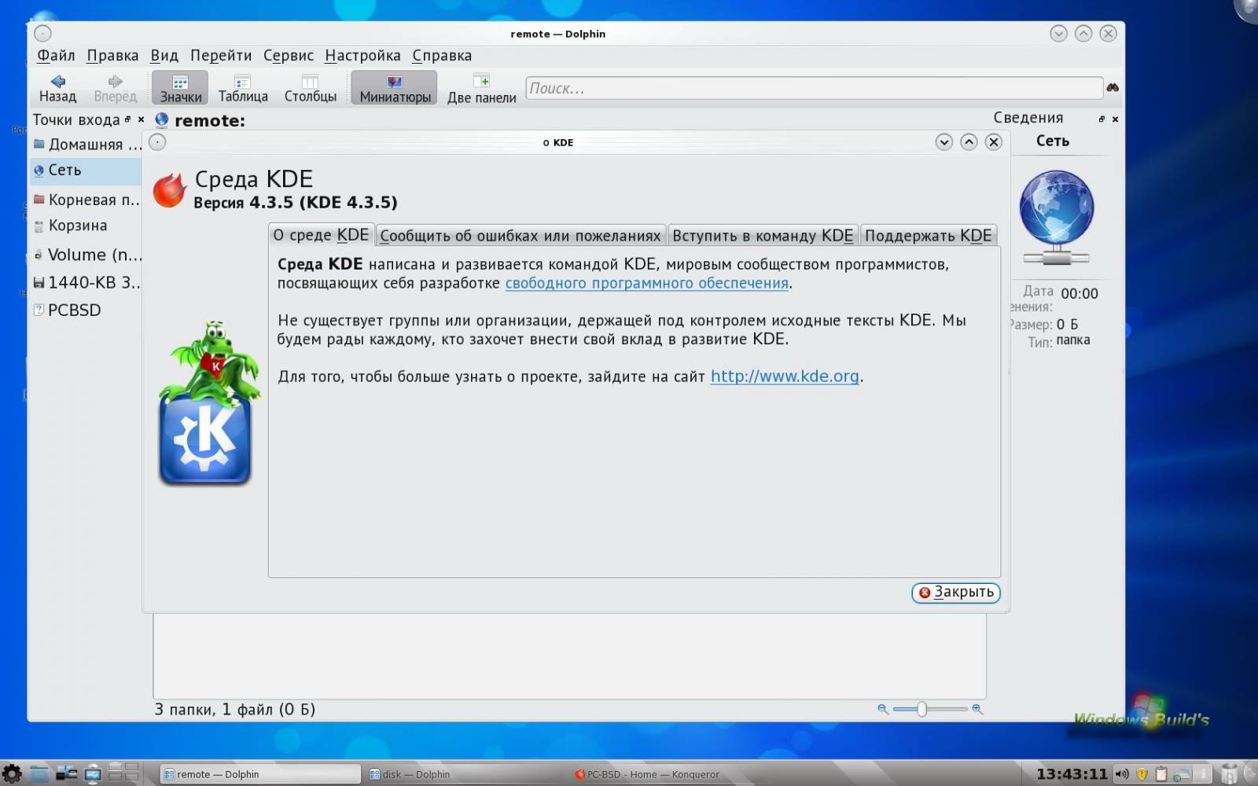Click the show desktop monitor icon
The height and width of the screenshot is (786, 1258).
(x=93, y=774)
